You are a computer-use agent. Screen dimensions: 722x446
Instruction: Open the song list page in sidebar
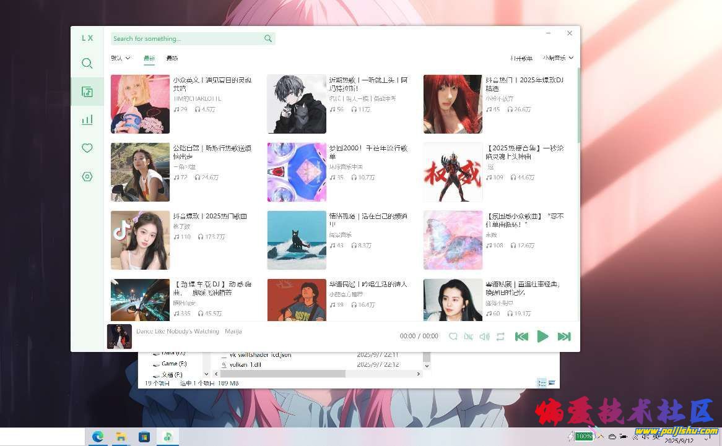click(87, 92)
